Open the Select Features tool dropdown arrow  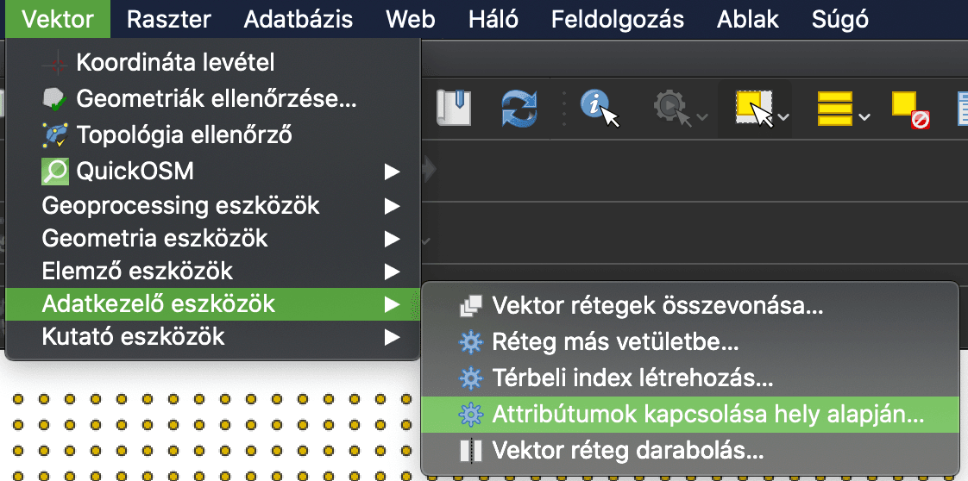click(783, 116)
